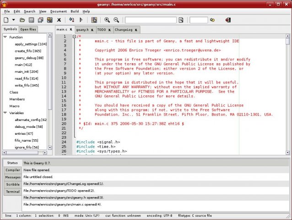Switch to the Messages tab

coord(13,177)
